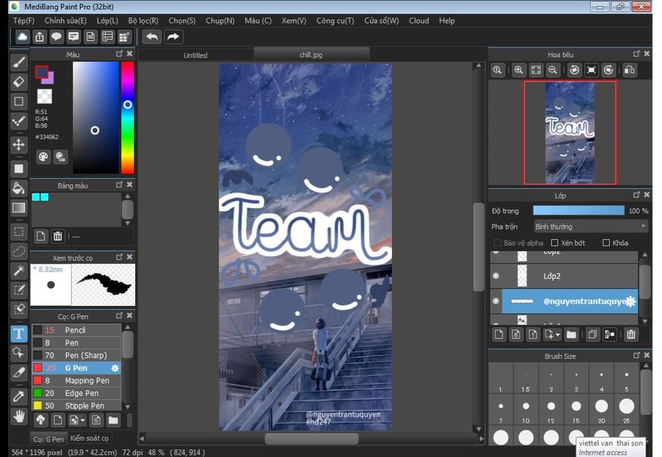Fit canvas to window in Navigator
662x457 pixels.
click(x=536, y=70)
